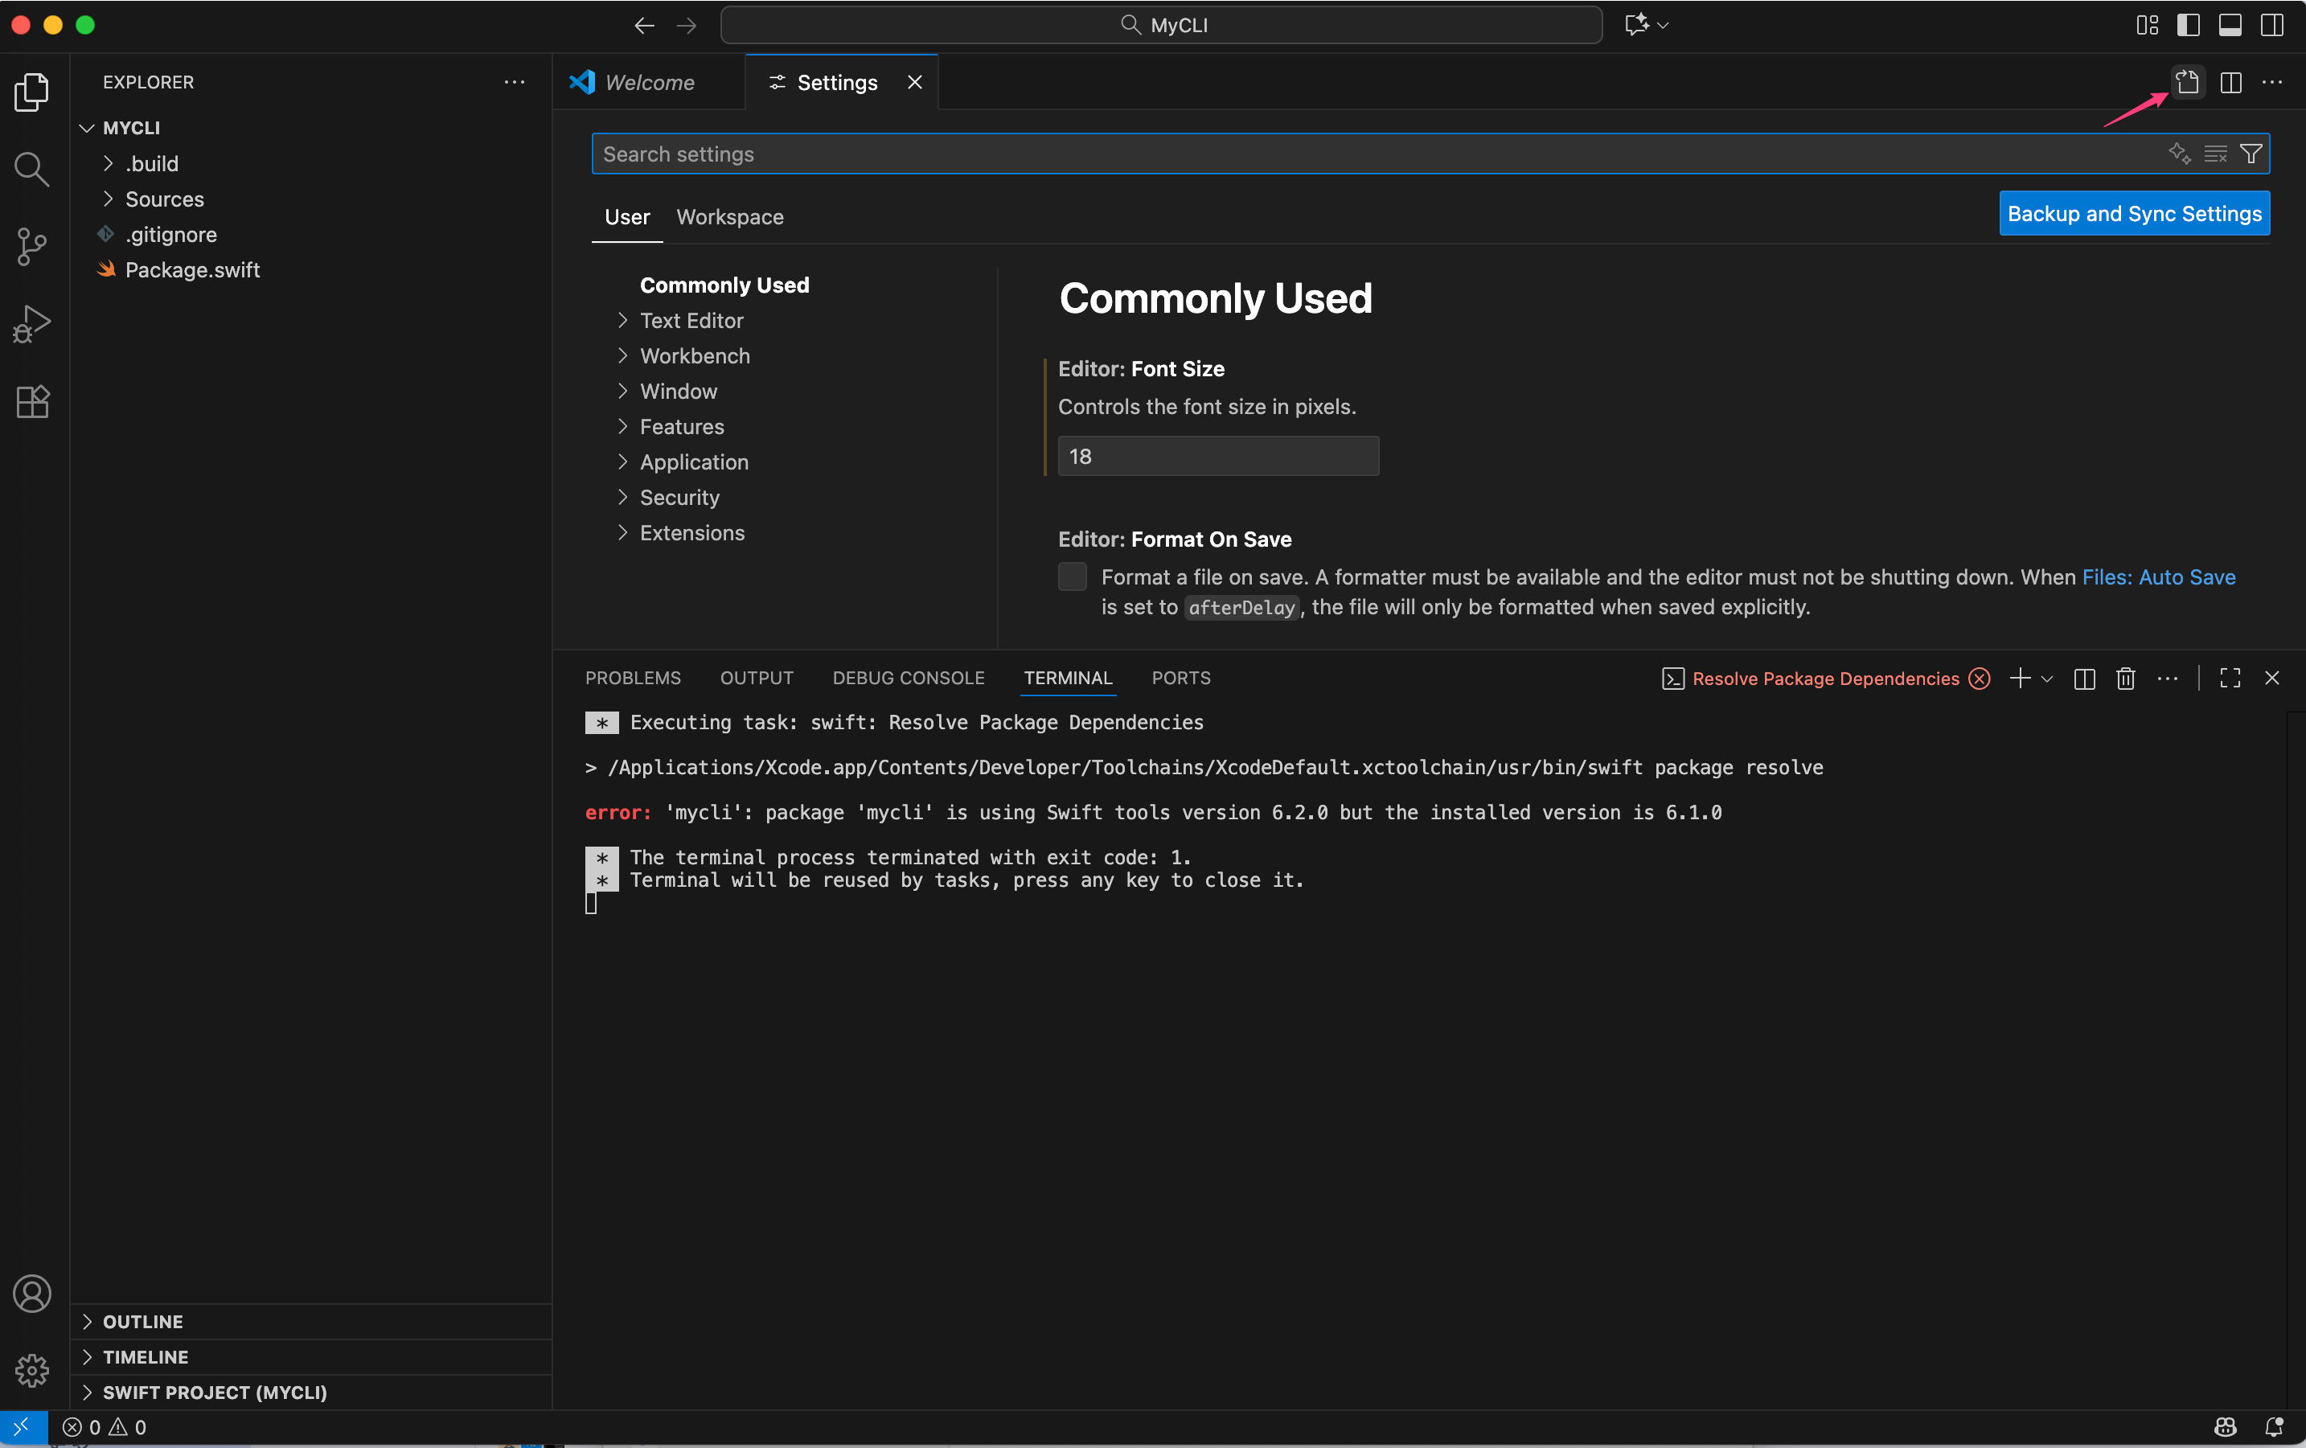Kill the terminal with trash icon
Screen dimensions: 2306x1448
2125,678
